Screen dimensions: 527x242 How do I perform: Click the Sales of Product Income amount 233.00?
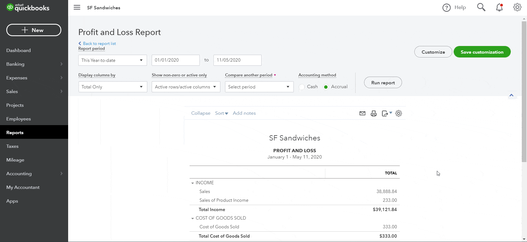(390, 200)
